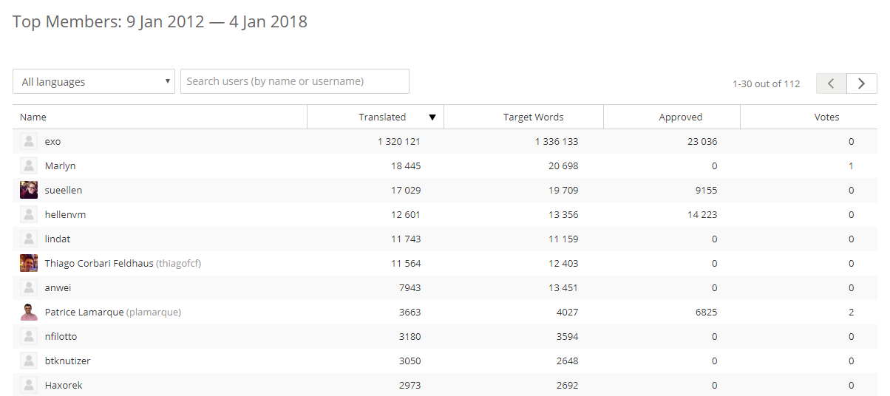The height and width of the screenshot is (396, 890).
Task: Click Patrice Lamarque's avatar photo
Action: click(29, 312)
